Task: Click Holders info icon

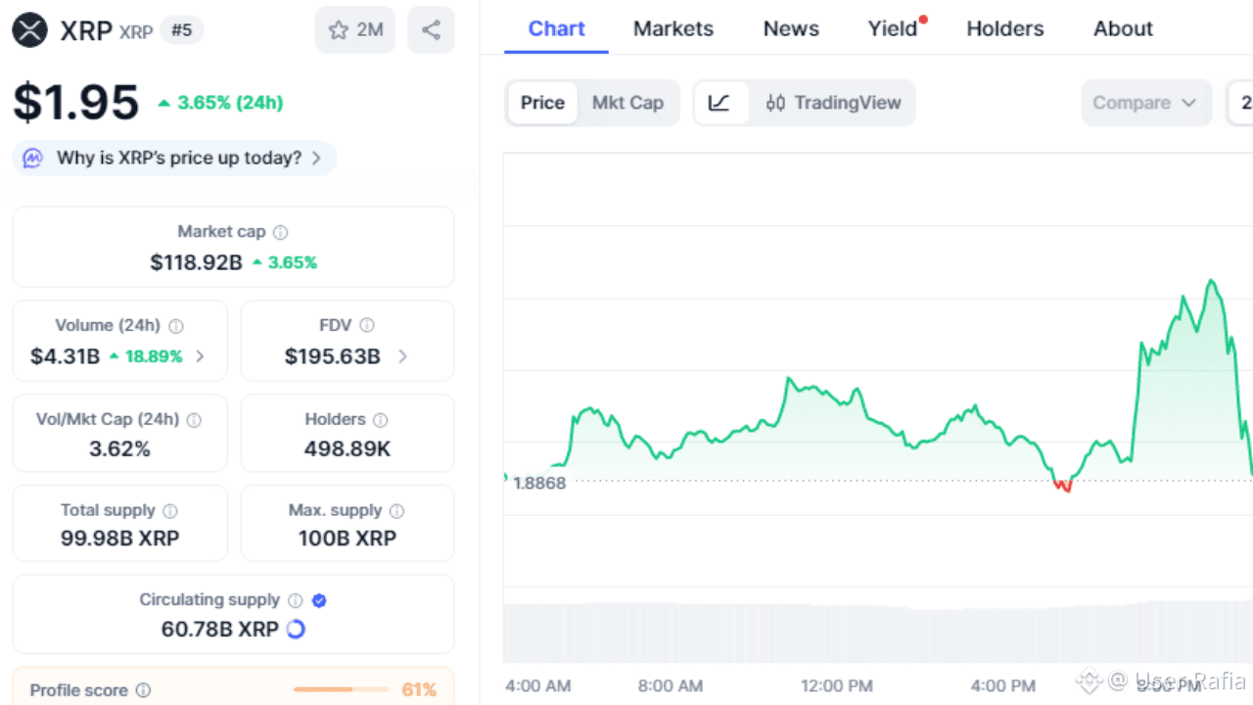Action: [381, 420]
